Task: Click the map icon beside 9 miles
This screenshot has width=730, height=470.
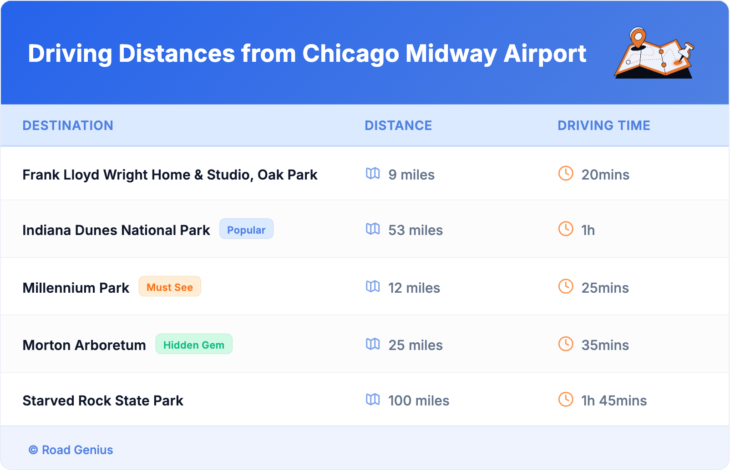Action: pos(373,174)
